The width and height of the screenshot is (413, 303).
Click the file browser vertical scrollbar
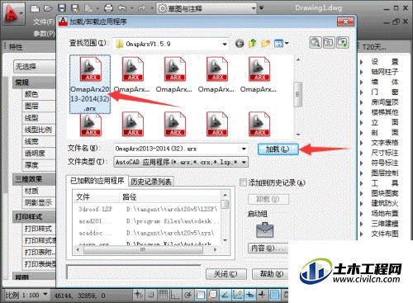coord(297,95)
